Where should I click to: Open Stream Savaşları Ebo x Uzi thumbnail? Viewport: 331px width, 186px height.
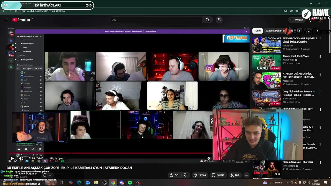[x=267, y=168]
